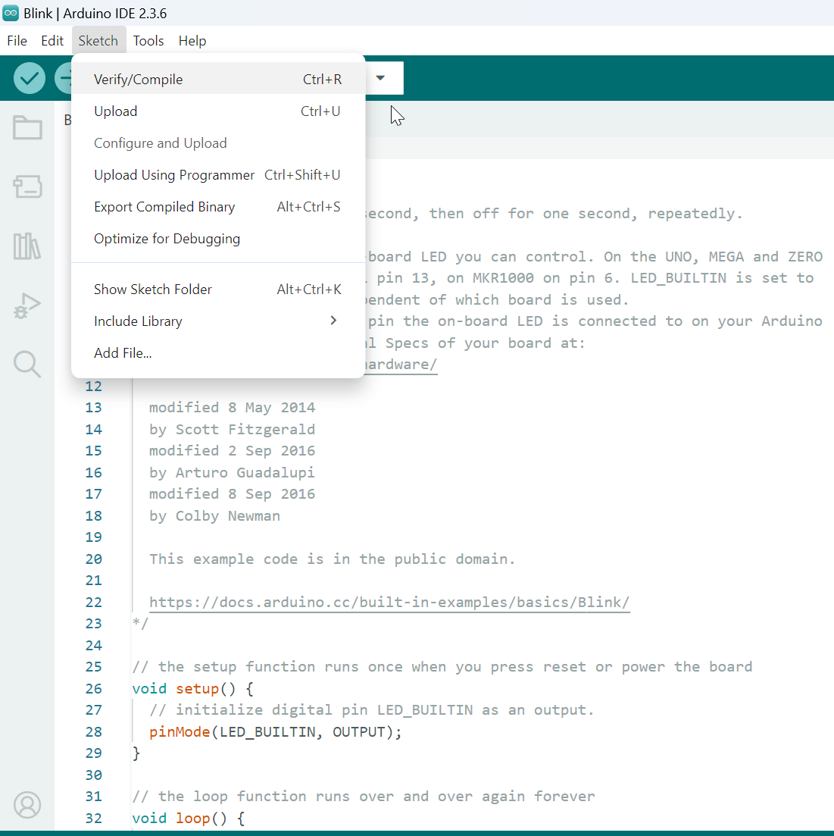834x836 pixels.
Task: Open the docs.arduino.cc Blink link
Action: click(389, 603)
